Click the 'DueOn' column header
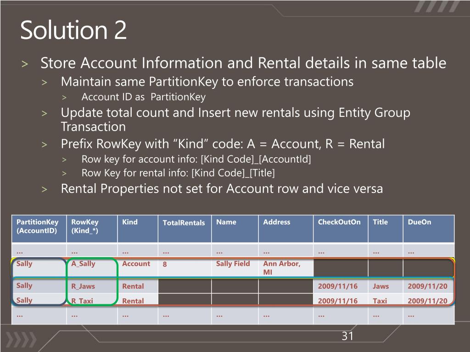Screen dimensions: 470x352 tap(429, 229)
